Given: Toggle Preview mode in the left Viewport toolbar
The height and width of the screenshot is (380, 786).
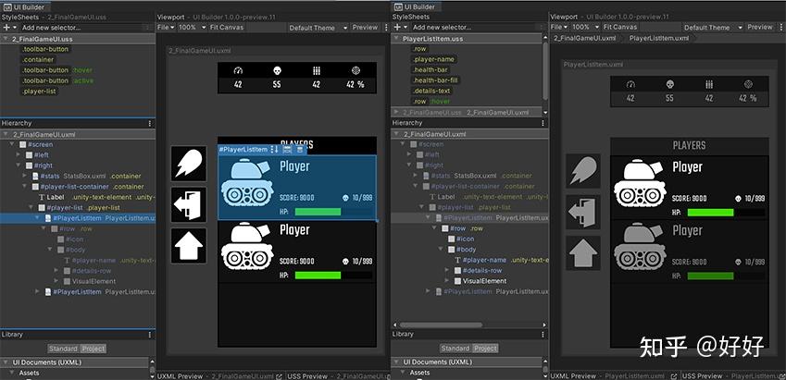Looking at the screenshot, I should click(x=365, y=28).
